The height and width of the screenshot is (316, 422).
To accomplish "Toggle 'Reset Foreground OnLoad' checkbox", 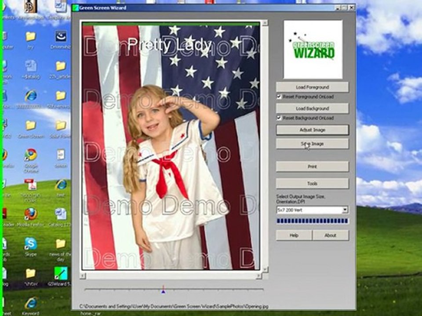I will click(x=279, y=97).
